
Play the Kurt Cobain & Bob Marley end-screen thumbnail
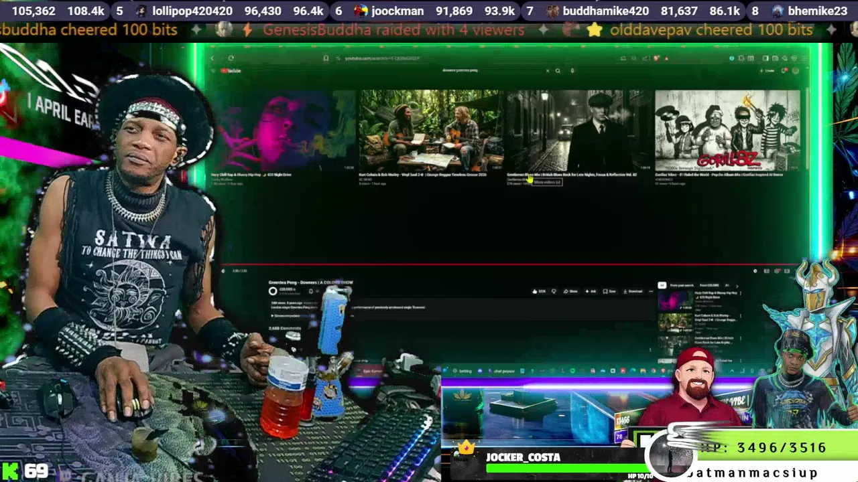tap(431, 130)
